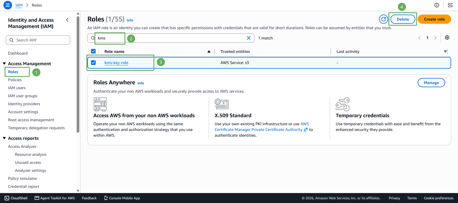Clear the kms search filter
The image size is (458, 203).
[249, 38]
